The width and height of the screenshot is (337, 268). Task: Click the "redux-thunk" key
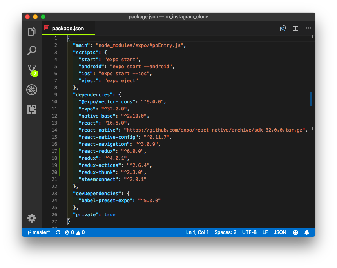(x=97, y=172)
